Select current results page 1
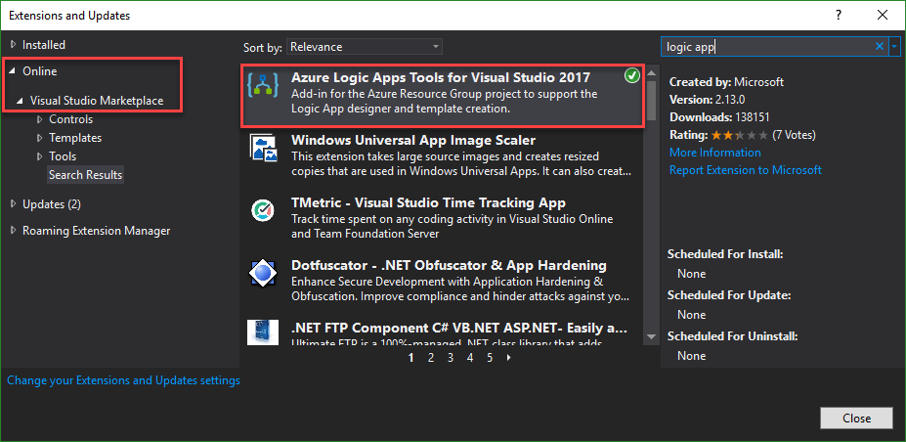Viewport: 906px width, 442px height. (410, 358)
